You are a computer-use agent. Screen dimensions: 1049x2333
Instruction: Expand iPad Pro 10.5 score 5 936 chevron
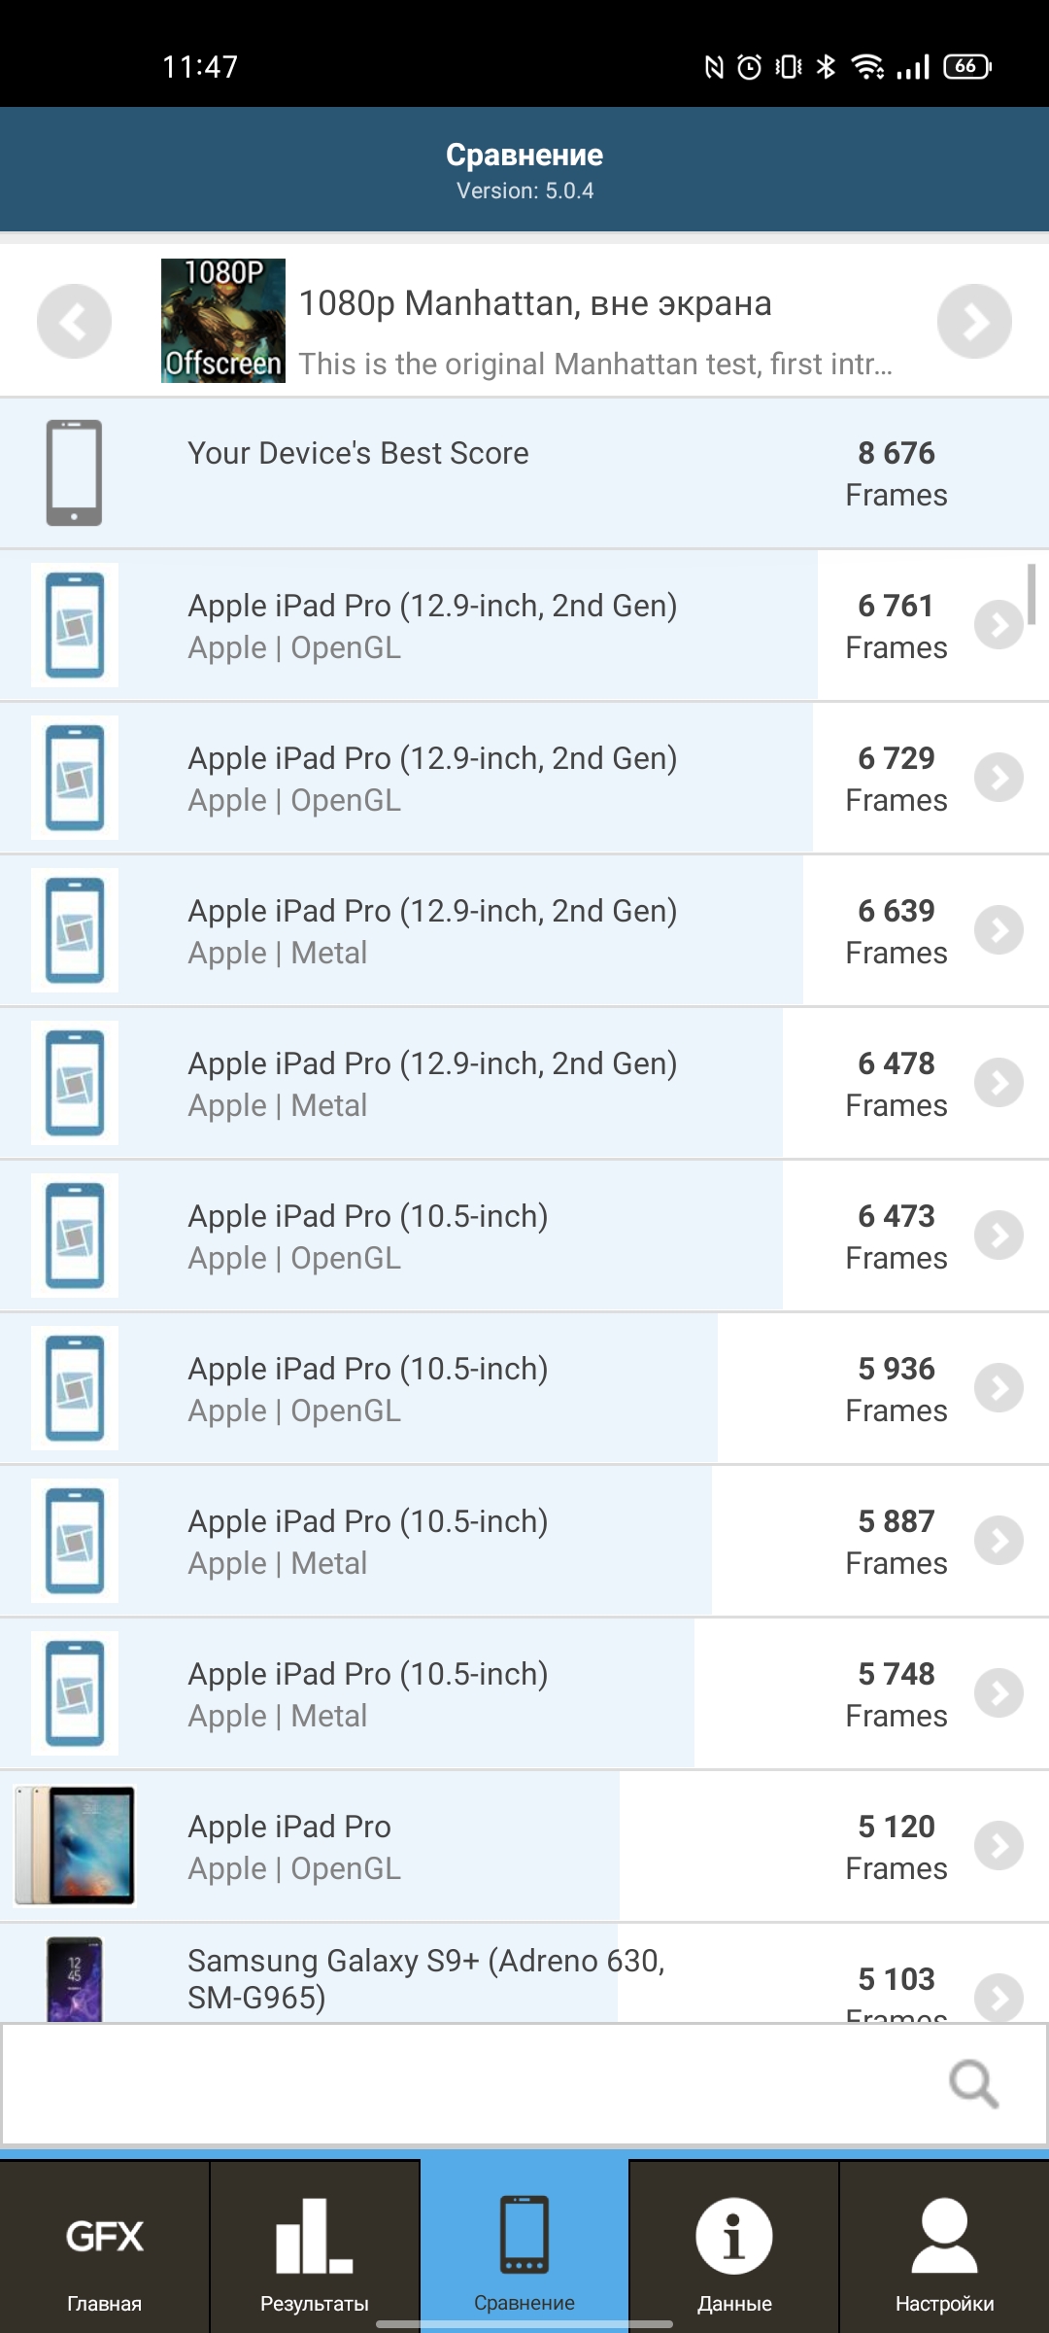click(x=998, y=1388)
